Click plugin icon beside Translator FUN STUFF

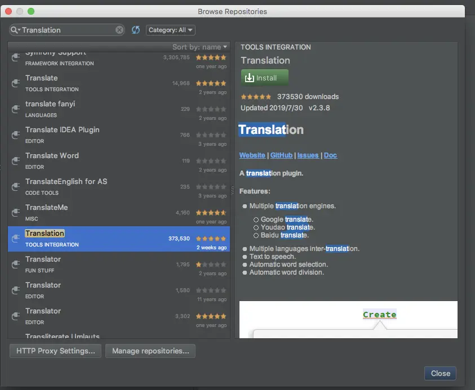pos(15,265)
